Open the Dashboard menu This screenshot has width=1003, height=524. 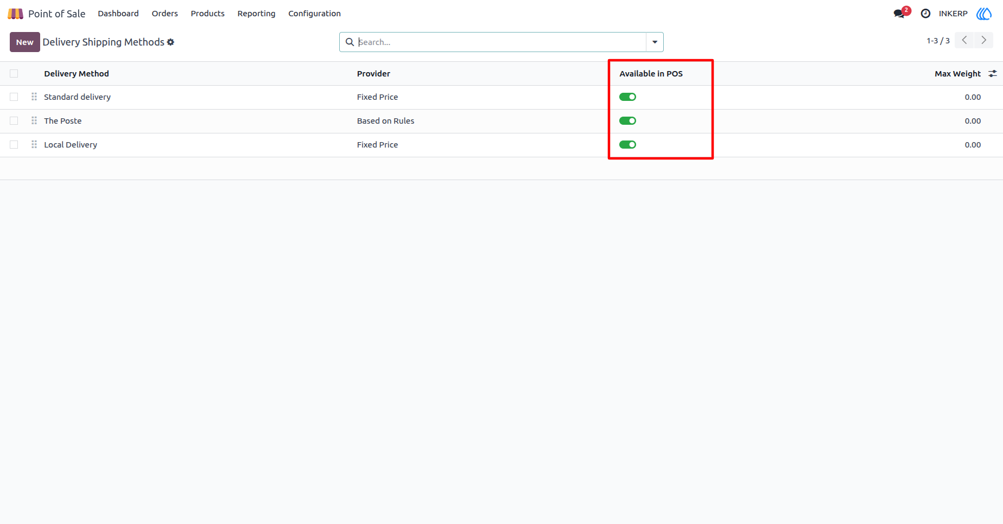(x=118, y=14)
